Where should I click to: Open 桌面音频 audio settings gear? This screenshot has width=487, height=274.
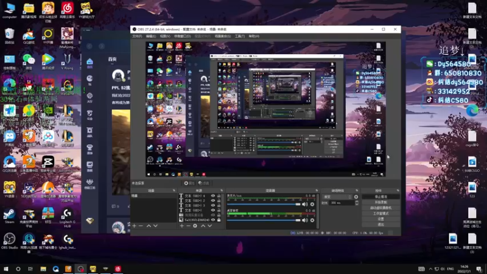tap(312, 220)
